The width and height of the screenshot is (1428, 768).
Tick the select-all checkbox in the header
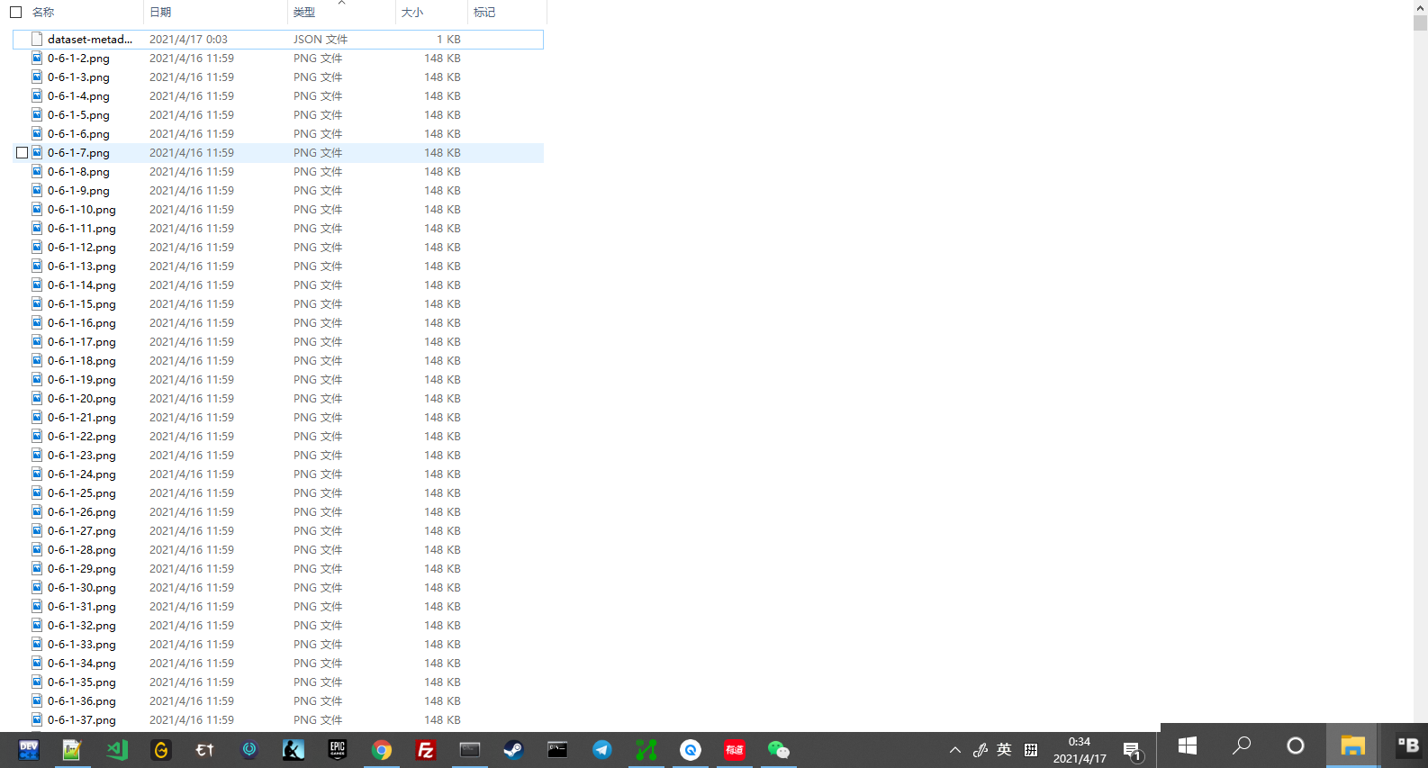click(15, 12)
